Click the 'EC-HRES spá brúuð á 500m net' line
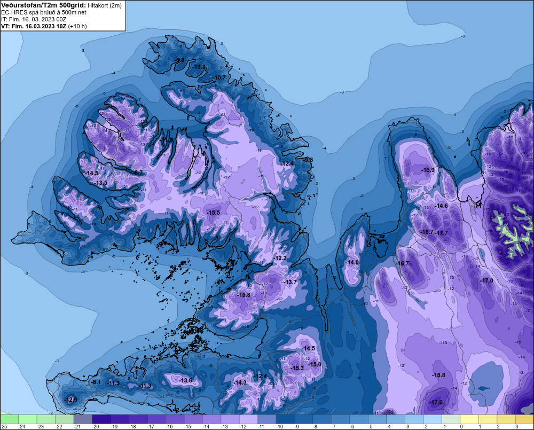 [x=43, y=12]
